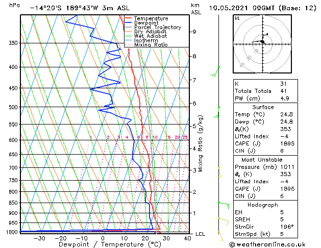Screen dimensions: 321x248
Task: Select the Hodograph section heading in table
Action: coord(263,205)
